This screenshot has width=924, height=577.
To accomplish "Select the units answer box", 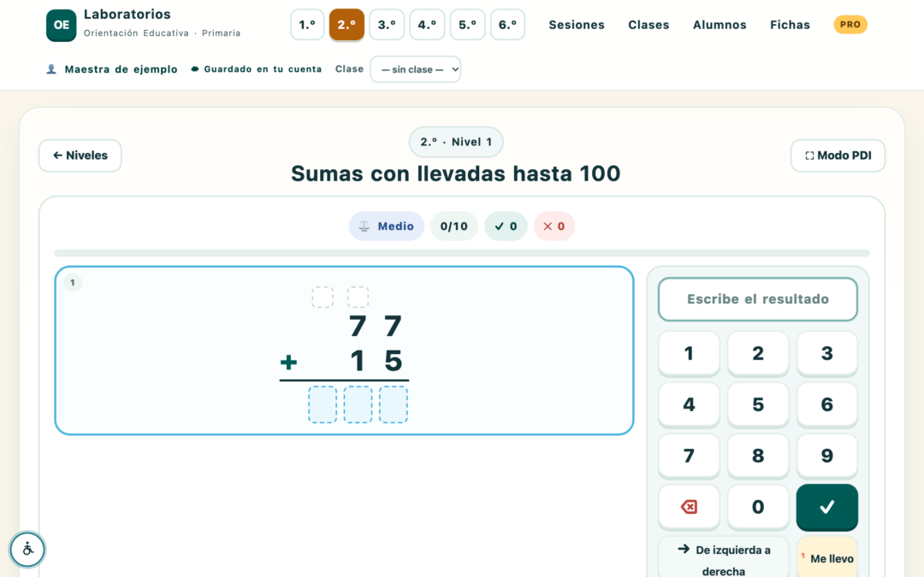I will click(x=393, y=404).
